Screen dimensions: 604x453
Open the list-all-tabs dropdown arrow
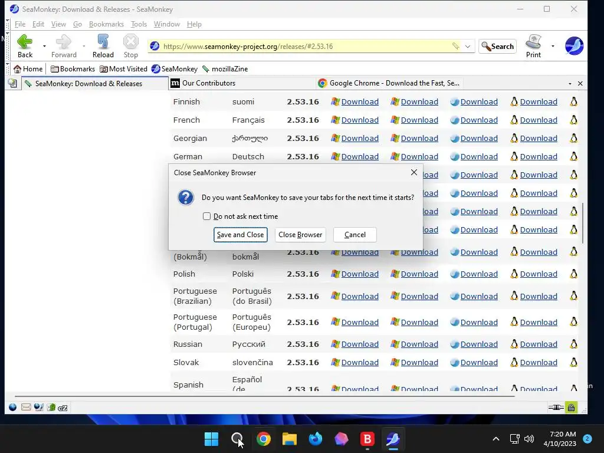point(570,84)
